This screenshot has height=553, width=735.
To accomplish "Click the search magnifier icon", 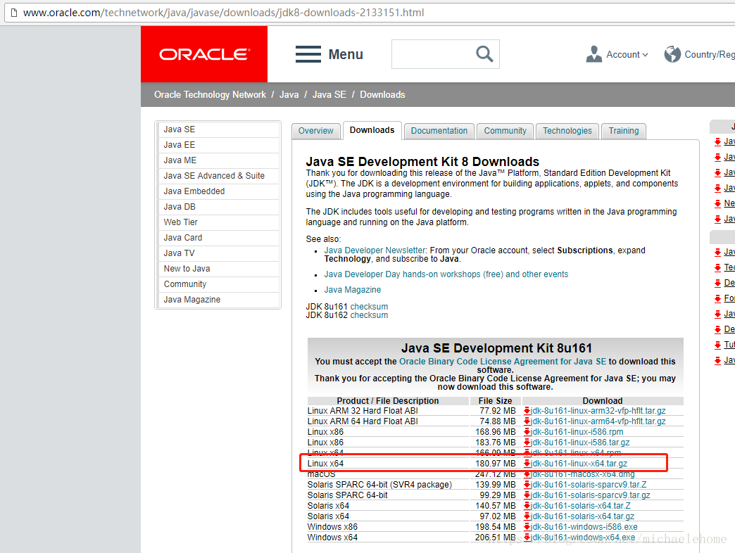I will point(484,54).
